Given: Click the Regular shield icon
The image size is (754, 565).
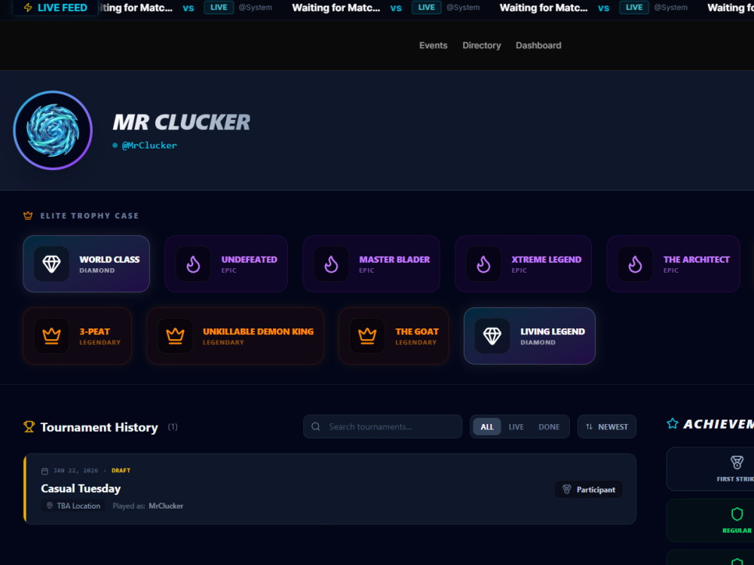Looking at the screenshot, I should click(x=737, y=514).
